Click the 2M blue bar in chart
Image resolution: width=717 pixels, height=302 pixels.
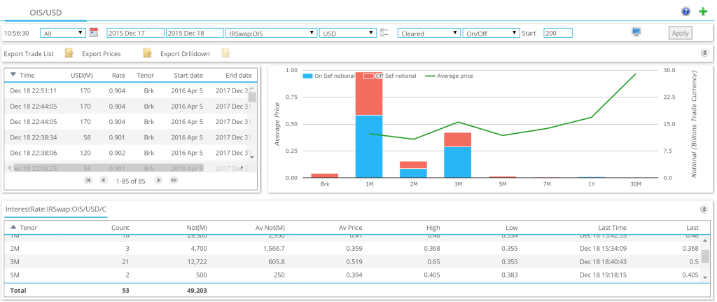tap(413, 173)
